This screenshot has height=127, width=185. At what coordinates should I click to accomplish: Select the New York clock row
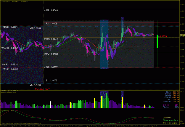[171, 101]
